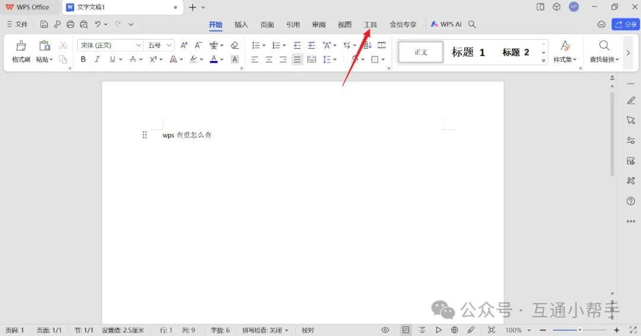Viewport: 641px width, 336px height.
Task: Toggle italic formatting
Action: (97, 60)
